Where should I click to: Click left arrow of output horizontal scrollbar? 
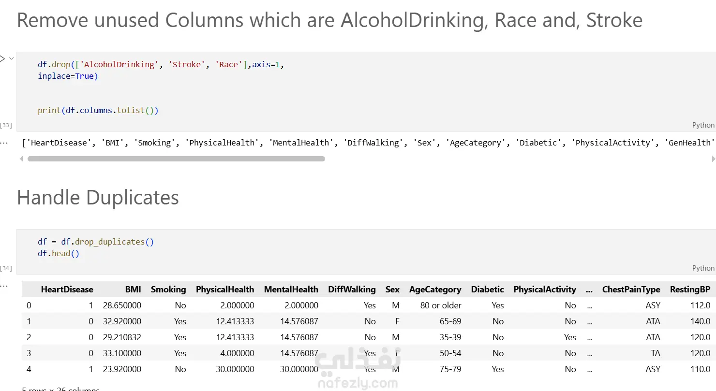21,159
